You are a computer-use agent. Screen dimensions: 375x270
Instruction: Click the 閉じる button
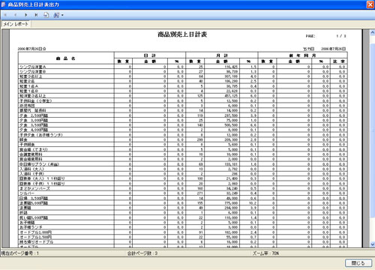pyautogui.click(x=358, y=263)
